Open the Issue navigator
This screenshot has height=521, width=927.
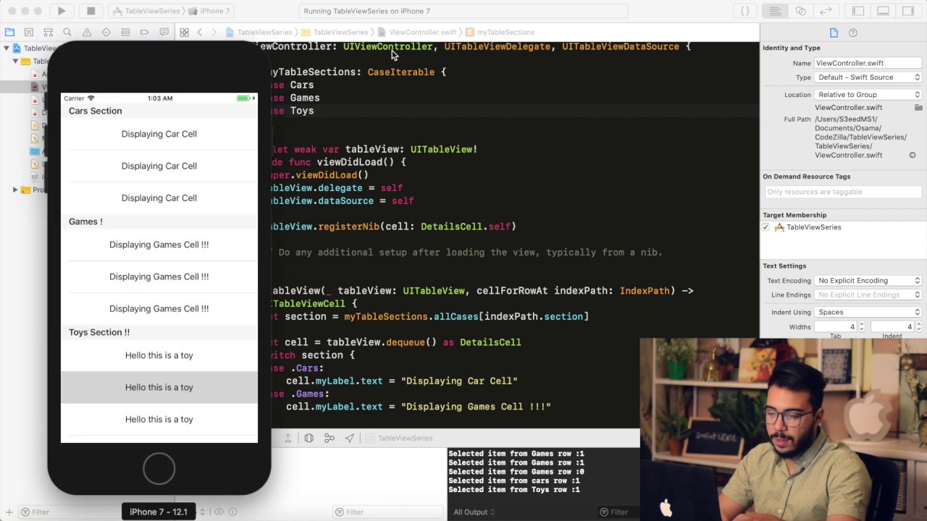click(x=87, y=32)
